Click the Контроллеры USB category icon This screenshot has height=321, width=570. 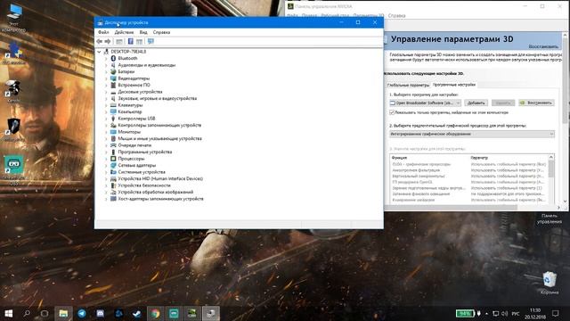point(113,119)
